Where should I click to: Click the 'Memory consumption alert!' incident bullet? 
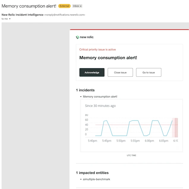[x=100, y=97]
